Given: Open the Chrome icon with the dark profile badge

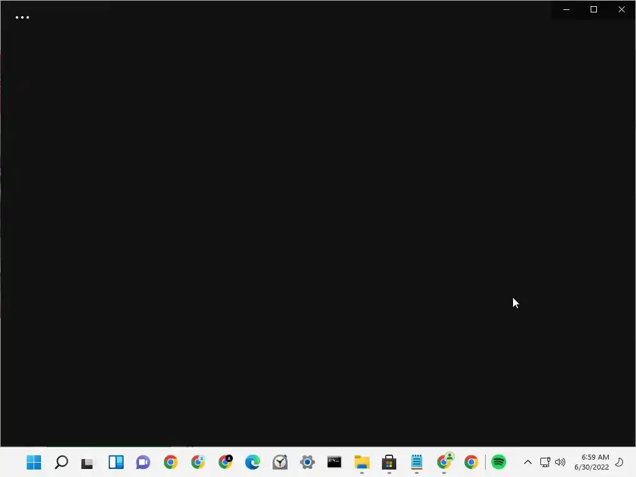Looking at the screenshot, I should [225, 461].
